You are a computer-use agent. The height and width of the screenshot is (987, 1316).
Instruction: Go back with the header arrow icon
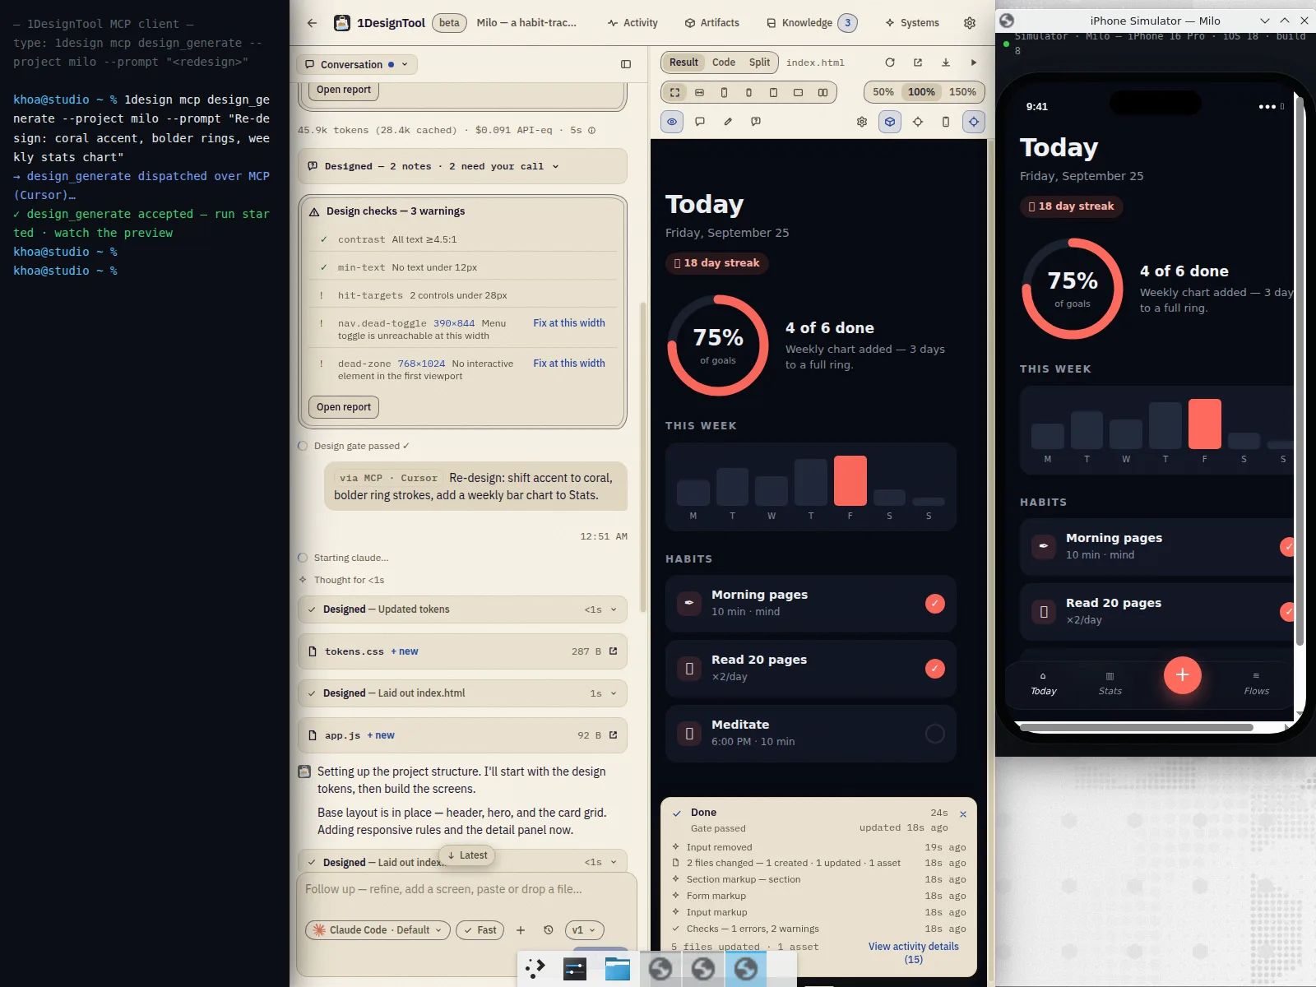[312, 23]
